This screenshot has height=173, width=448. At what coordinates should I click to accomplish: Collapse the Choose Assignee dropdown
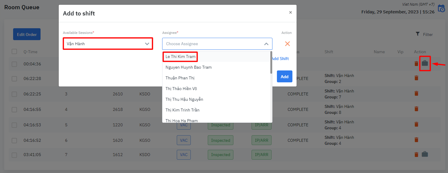tap(266, 44)
